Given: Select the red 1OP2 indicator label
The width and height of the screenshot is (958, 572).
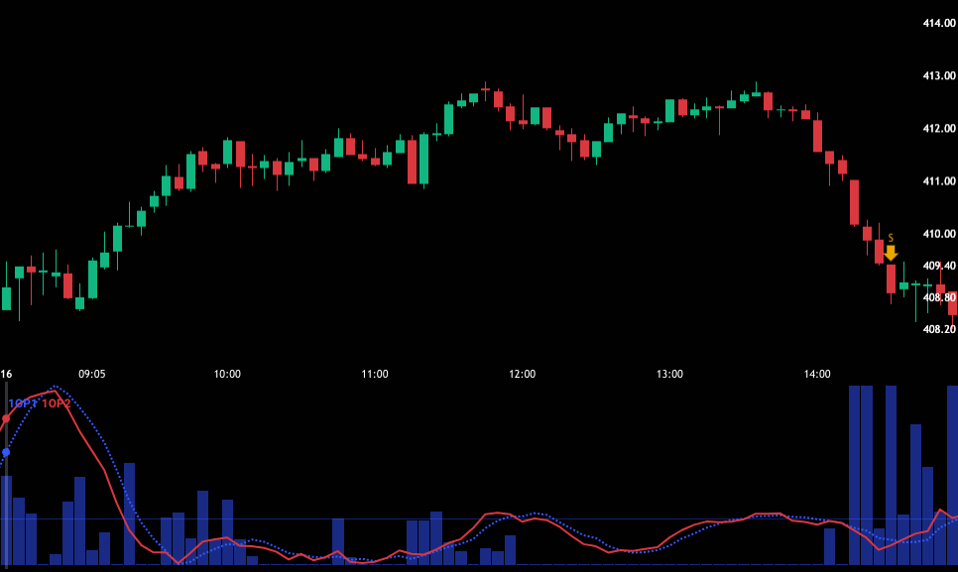Looking at the screenshot, I should click(x=57, y=403).
